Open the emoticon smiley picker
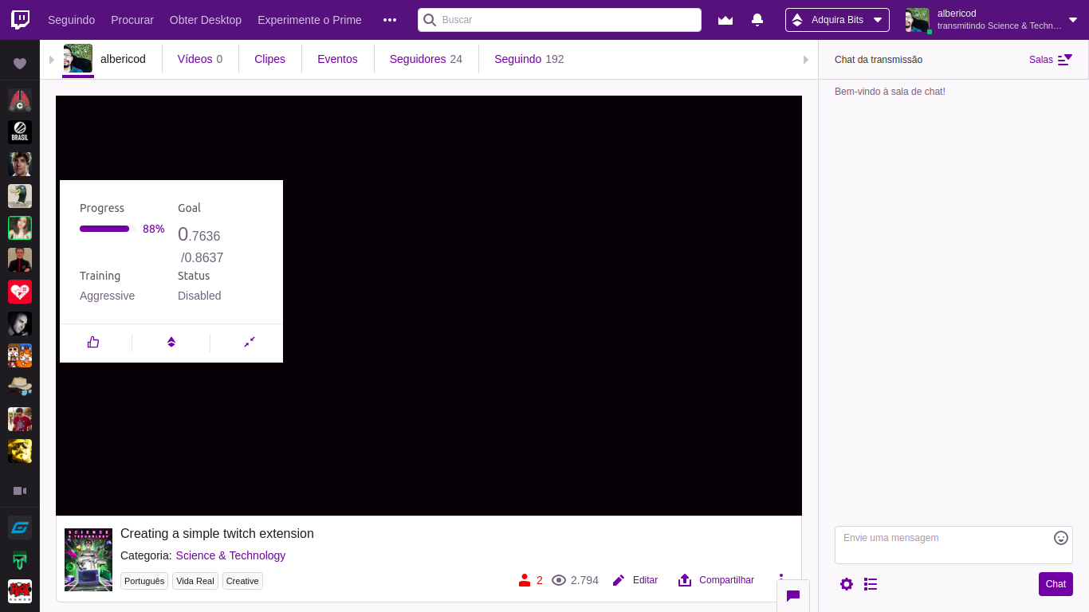 (1061, 538)
